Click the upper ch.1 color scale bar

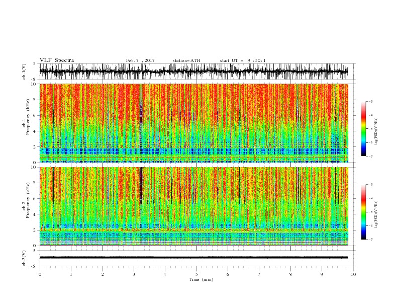(x=364, y=129)
